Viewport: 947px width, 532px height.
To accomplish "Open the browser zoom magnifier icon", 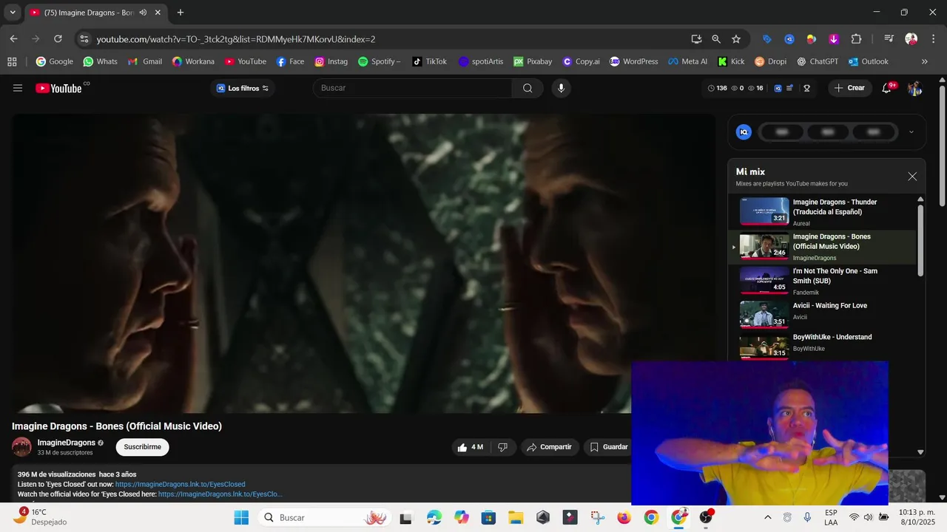I will 716,39.
